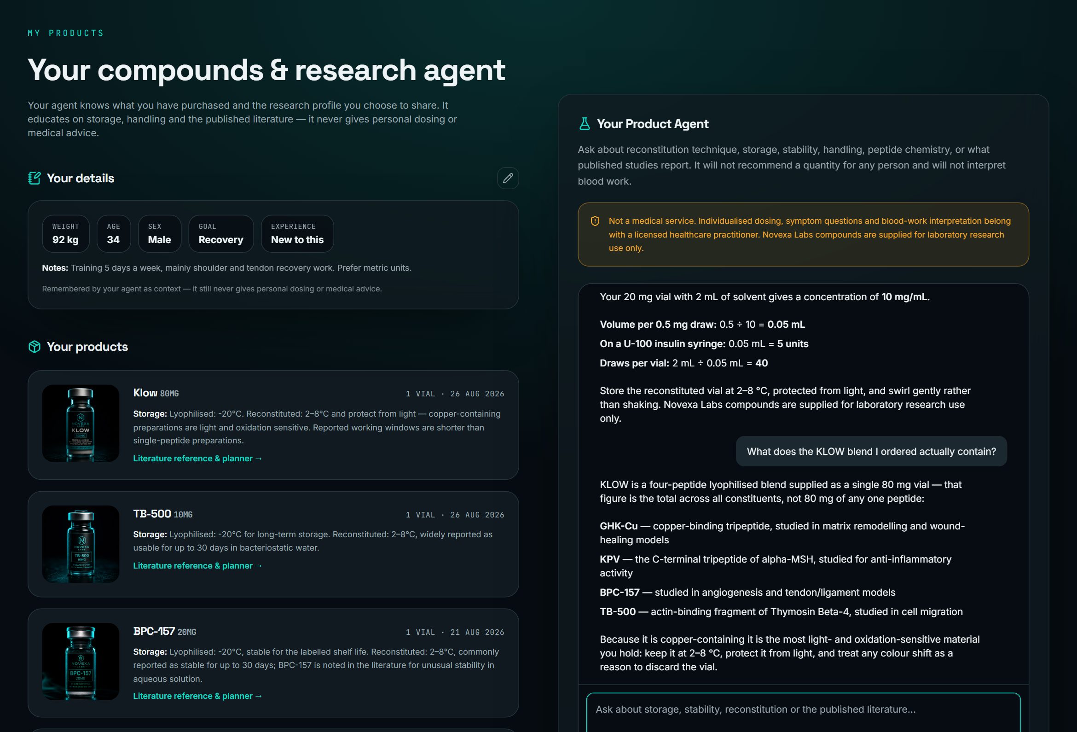The height and width of the screenshot is (732, 1077).
Task: Click the GHK-Cu constituent entry
Action: coord(782,533)
